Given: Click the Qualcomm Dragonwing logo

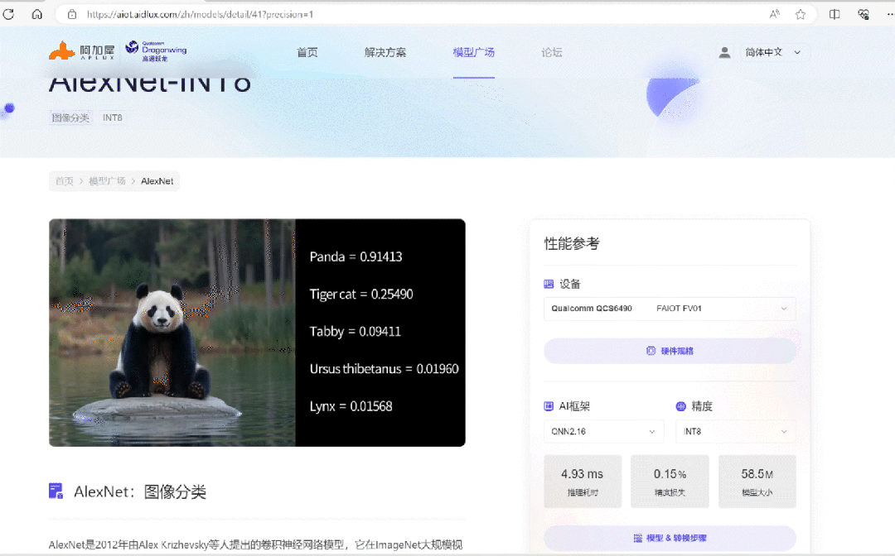Looking at the screenshot, I should 157,50.
